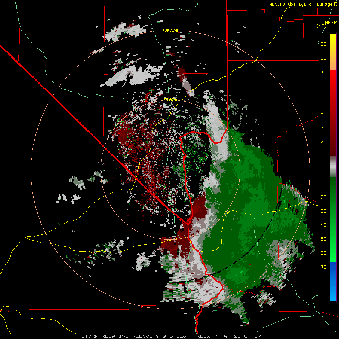This screenshot has height=339, width=339.
Task: Click the 40 value on the velocity scale
Action: point(324,114)
